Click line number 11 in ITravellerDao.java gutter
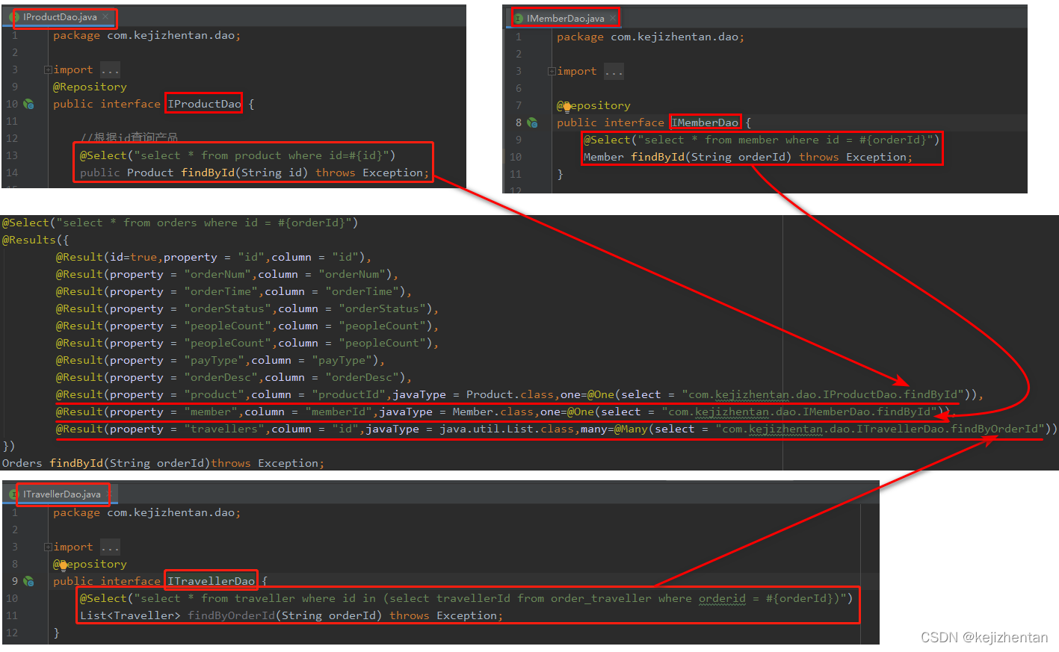Image resolution: width=1059 pixels, height=652 pixels. tap(11, 615)
